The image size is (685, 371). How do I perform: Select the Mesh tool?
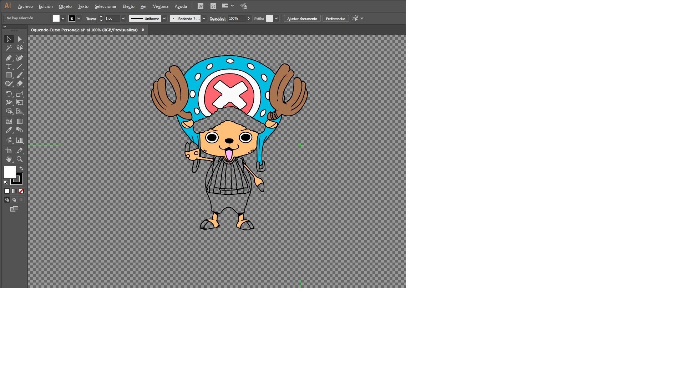(9, 121)
